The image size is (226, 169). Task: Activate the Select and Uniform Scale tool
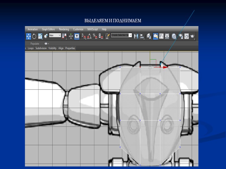[40, 36]
